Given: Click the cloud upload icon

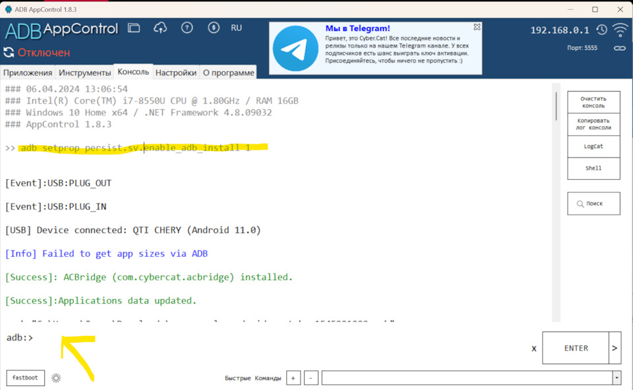Looking at the screenshot, I should (x=160, y=28).
